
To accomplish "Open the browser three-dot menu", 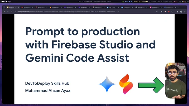I will [x=185, y=12].
